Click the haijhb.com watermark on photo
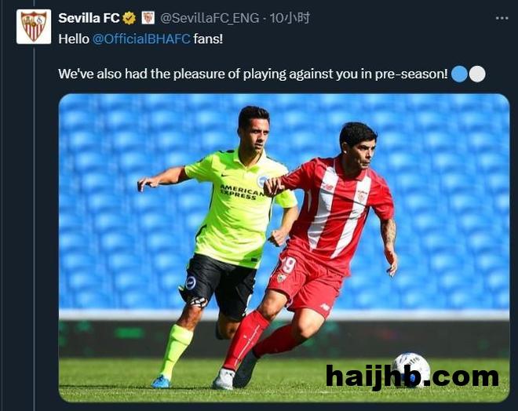The image size is (518, 411). [x=412, y=376]
